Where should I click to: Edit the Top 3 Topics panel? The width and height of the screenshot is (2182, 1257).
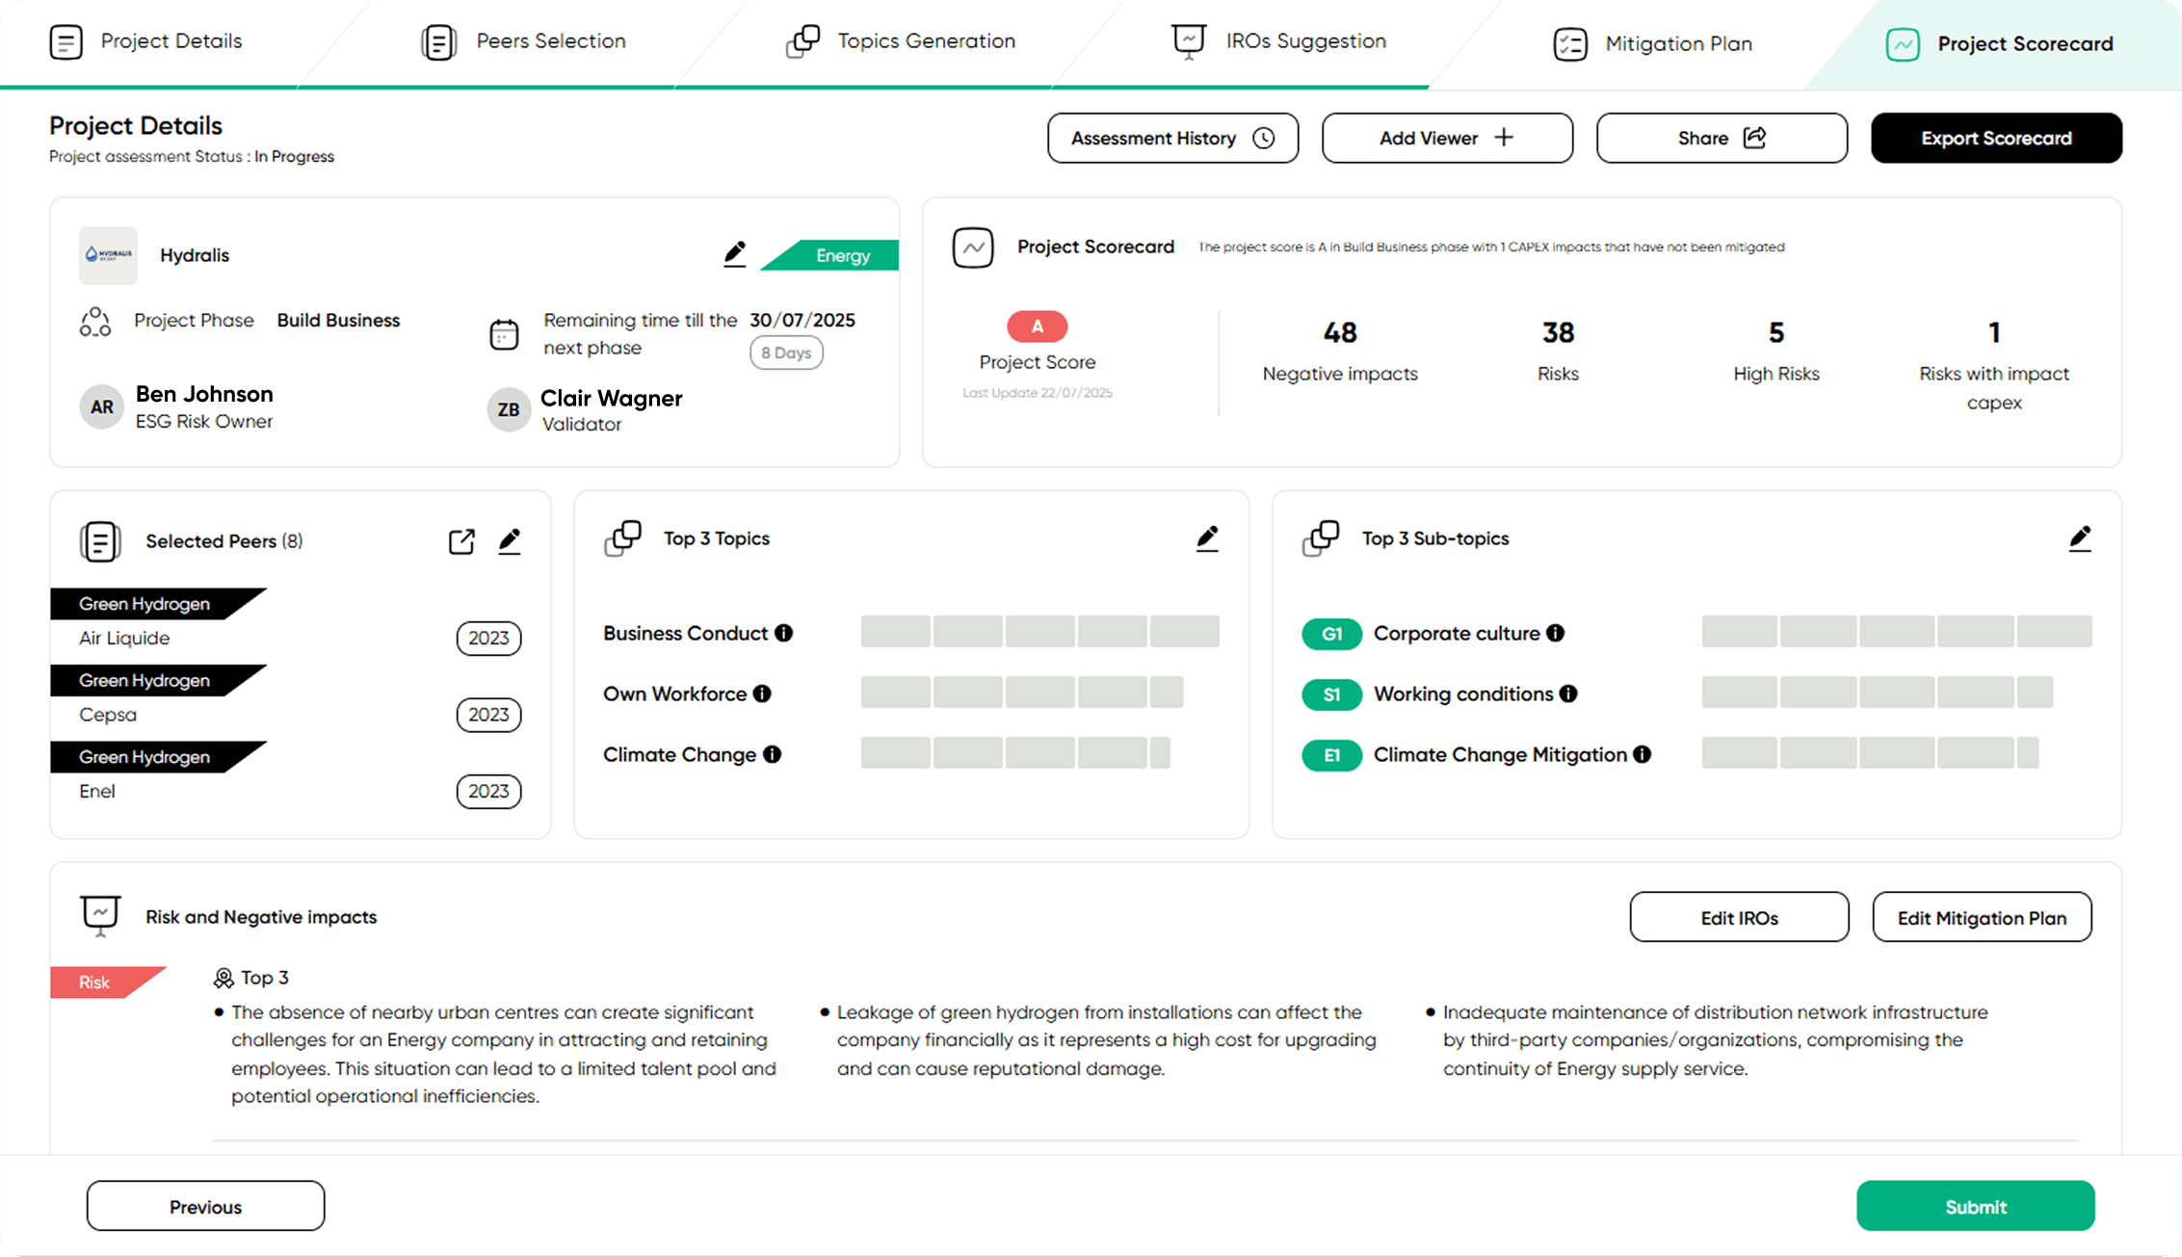(x=1207, y=538)
